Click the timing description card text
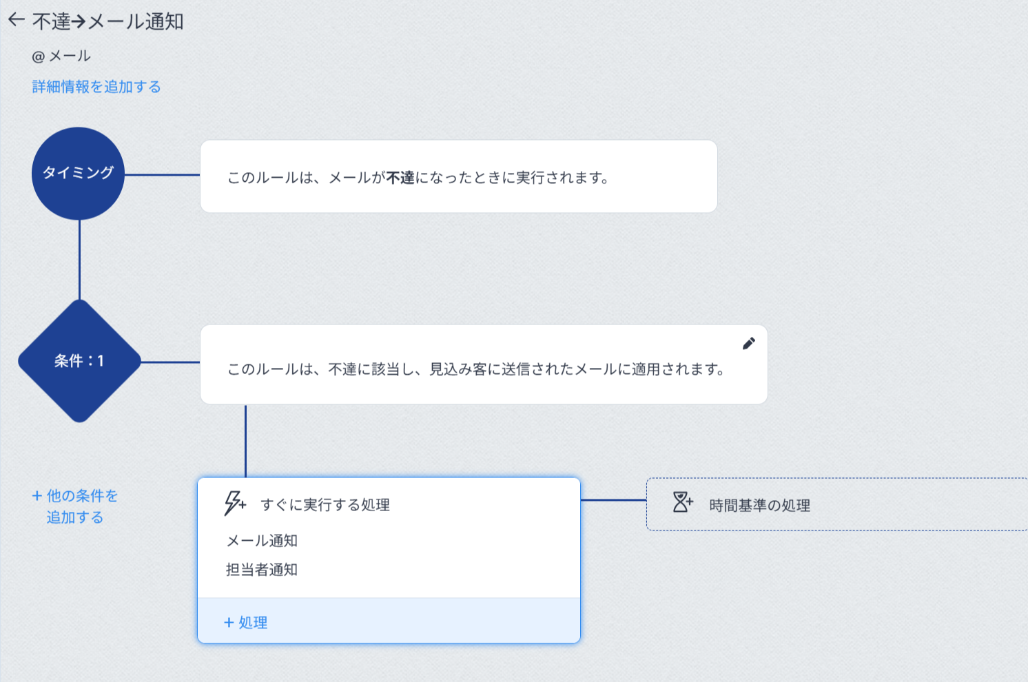Viewport: 1028px width, 682px height. (x=418, y=178)
